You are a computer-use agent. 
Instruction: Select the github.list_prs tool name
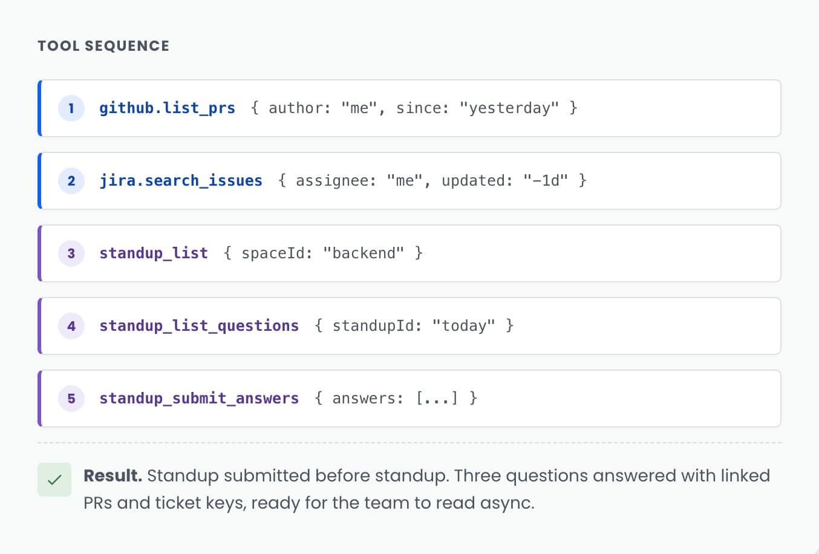click(x=167, y=108)
